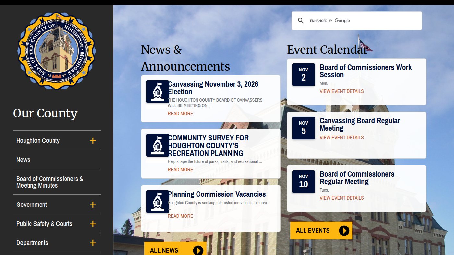The height and width of the screenshot is (255, 454).
Task: View event details for Commissioners Regular Meeting
Action: pyautogui.click(x=341, y=198)
